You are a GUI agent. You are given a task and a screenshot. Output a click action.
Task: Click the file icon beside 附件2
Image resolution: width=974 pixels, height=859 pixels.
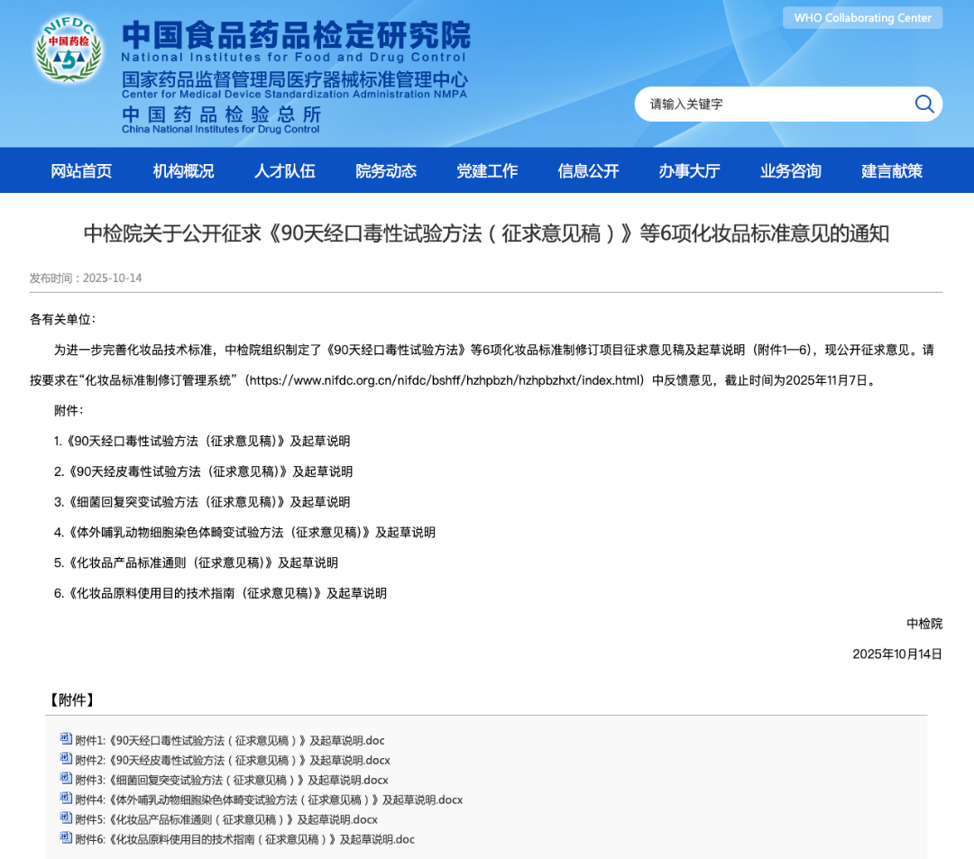coord(66,759)
